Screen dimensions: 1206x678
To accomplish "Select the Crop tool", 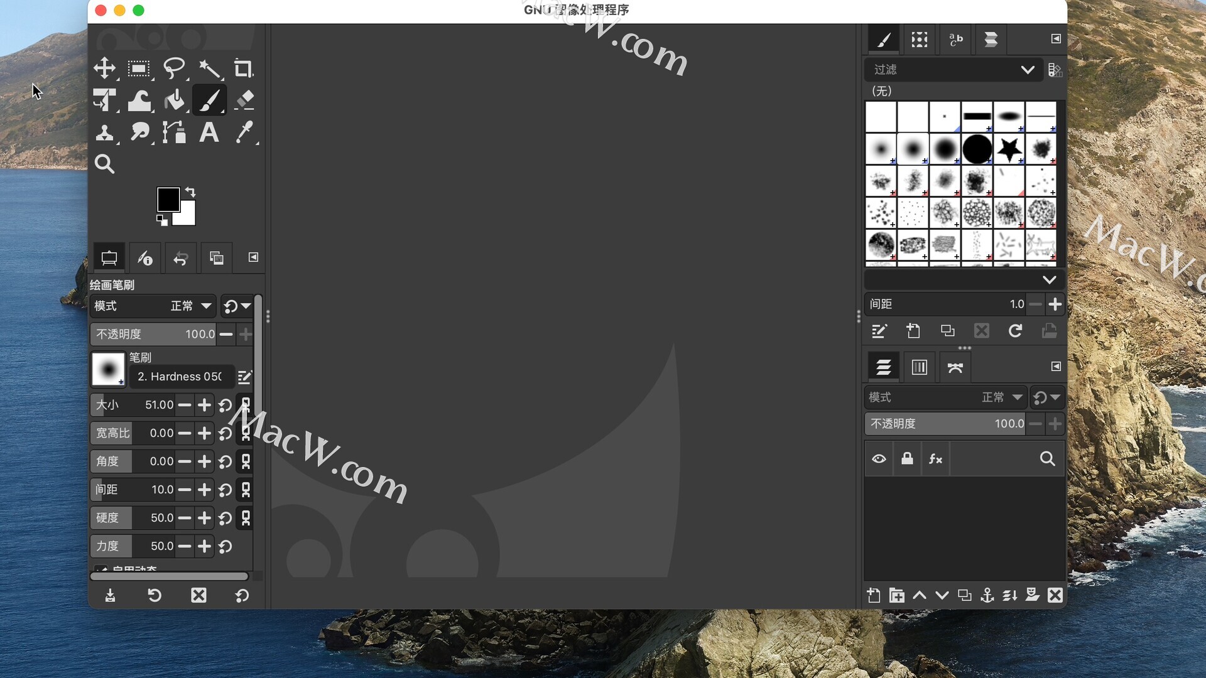I will tap(243, 68).
